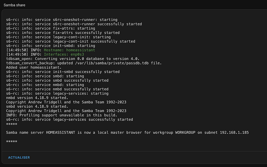Click the 'Added user homeassistant.' log line
Image resolution: width=267 pixels, height=167 pixels.
34,67
